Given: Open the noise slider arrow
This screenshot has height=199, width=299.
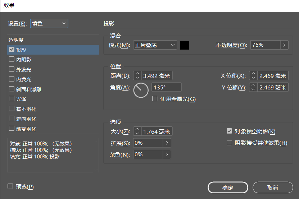Looking at the screenshot, I should click(x=167, y=154).
